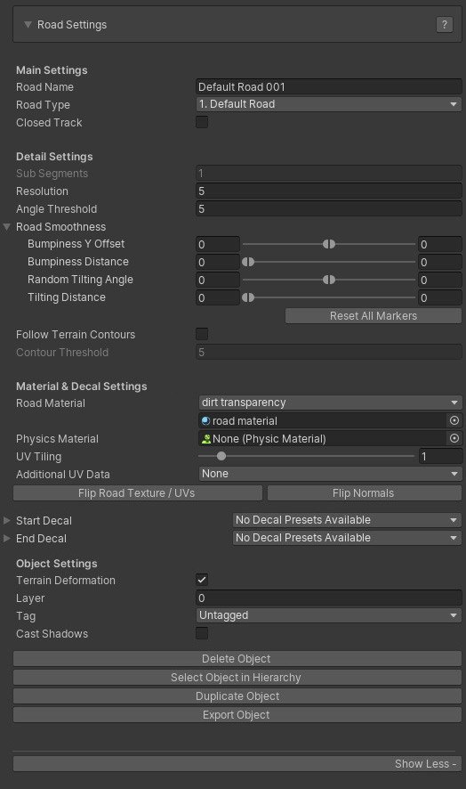Open the Tag dropdown showing Untagged
466x789 pixels.
(x=329, y=615)
